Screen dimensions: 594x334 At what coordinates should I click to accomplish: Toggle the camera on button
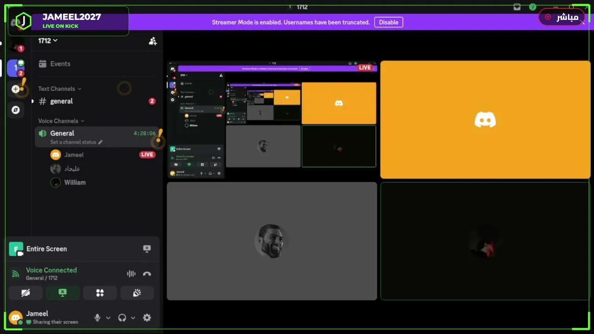click(x=26, y=293)
